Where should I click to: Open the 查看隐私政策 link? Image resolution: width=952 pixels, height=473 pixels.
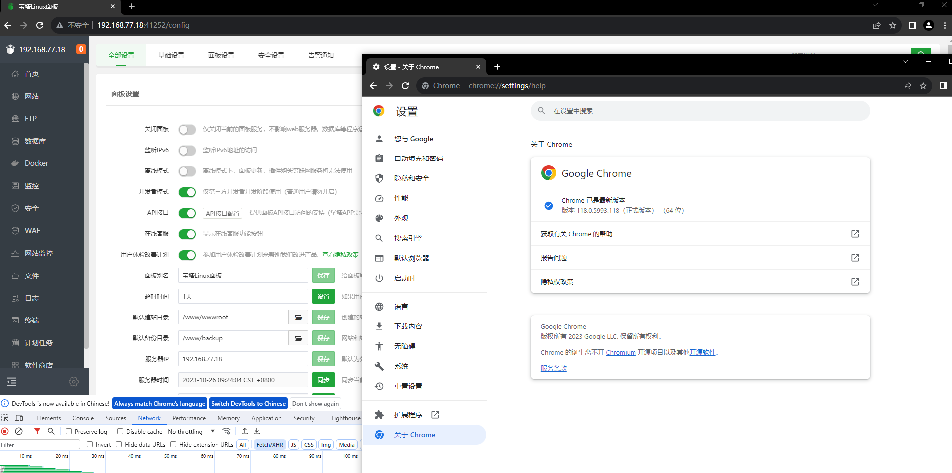[x=340, y=255]
